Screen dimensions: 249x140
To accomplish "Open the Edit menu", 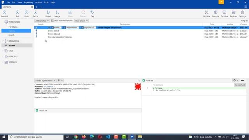I will pyautogui.click(x=14, y=2).
